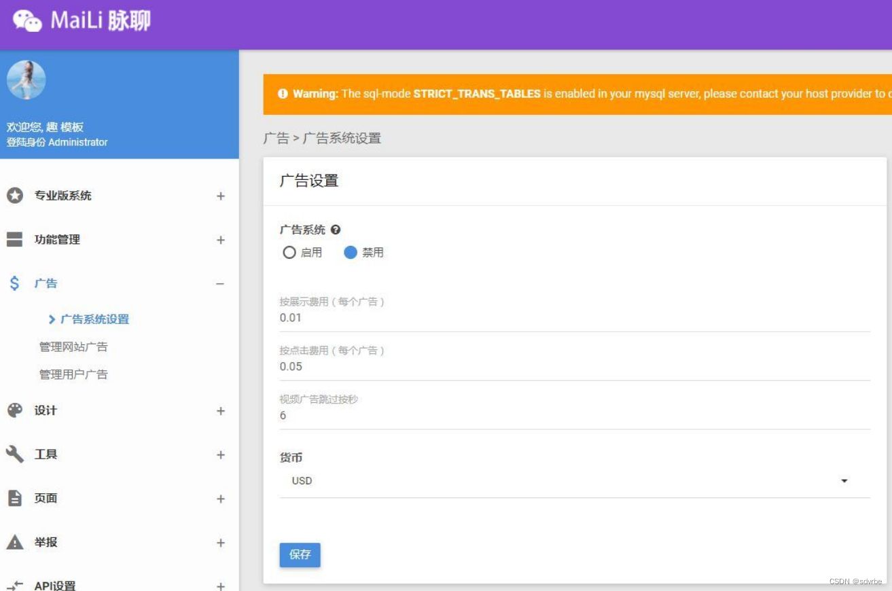
Task: Select the dollar icon next to 广告
Action: (x=16, y=283)
